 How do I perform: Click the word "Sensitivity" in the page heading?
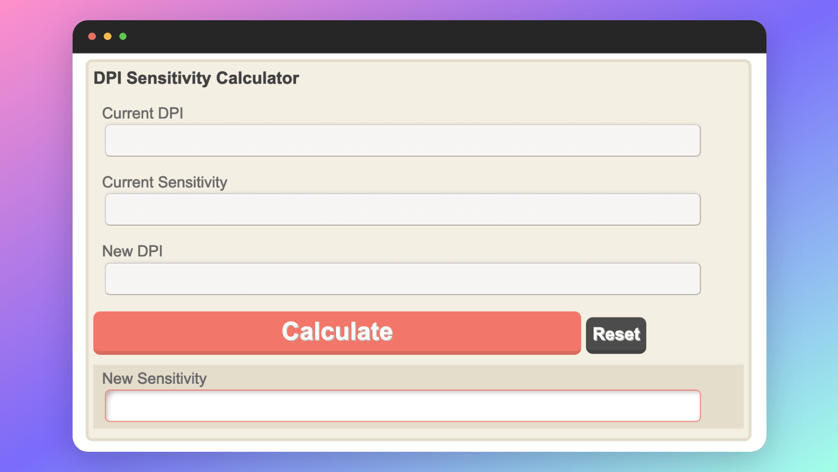coord(169,78)
